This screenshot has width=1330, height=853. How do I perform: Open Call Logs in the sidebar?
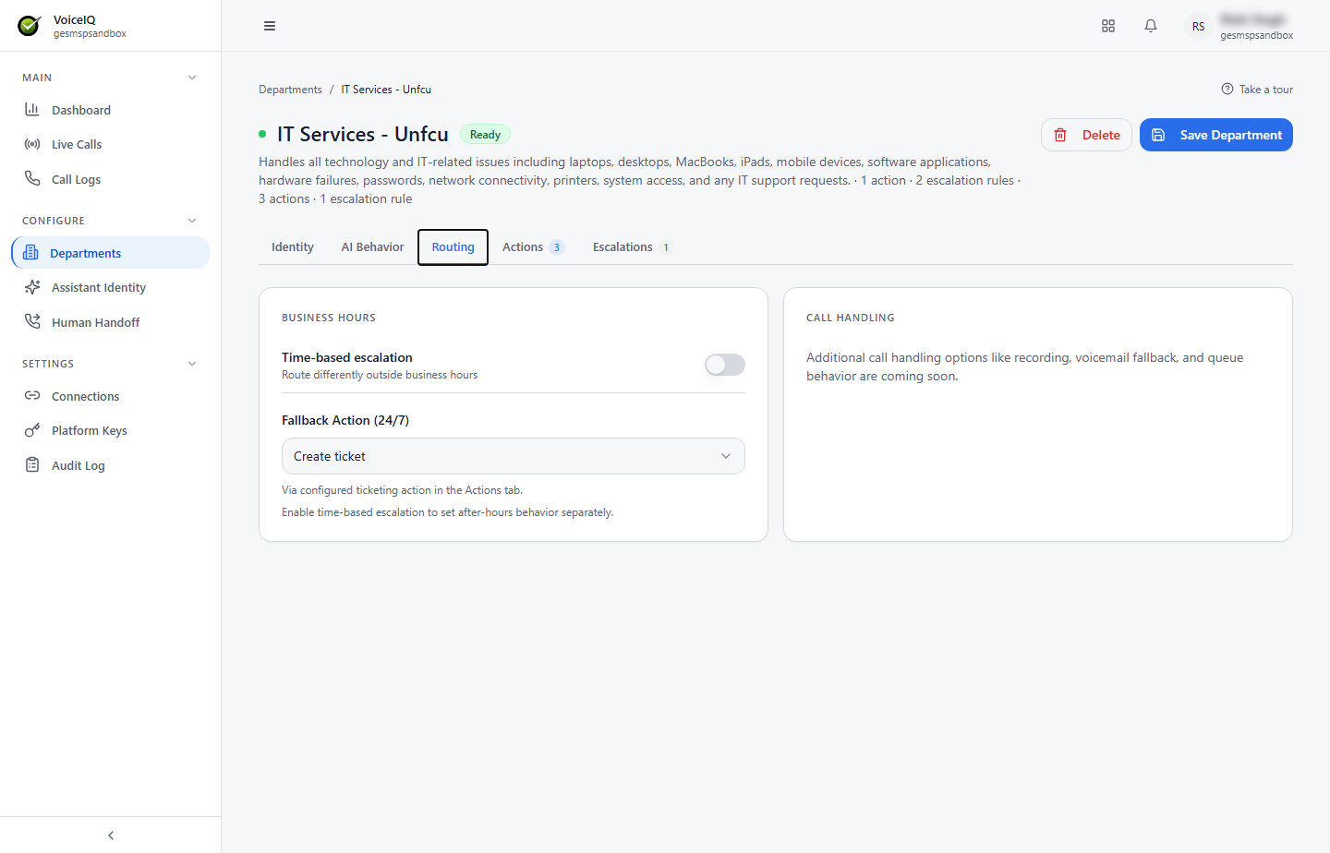click(111, 179)
